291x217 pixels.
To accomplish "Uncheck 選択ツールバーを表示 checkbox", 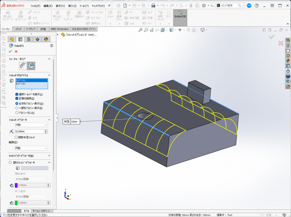I will pos(17,94).
